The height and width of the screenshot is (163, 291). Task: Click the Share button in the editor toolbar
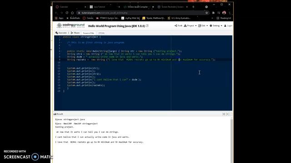(75, 33)
